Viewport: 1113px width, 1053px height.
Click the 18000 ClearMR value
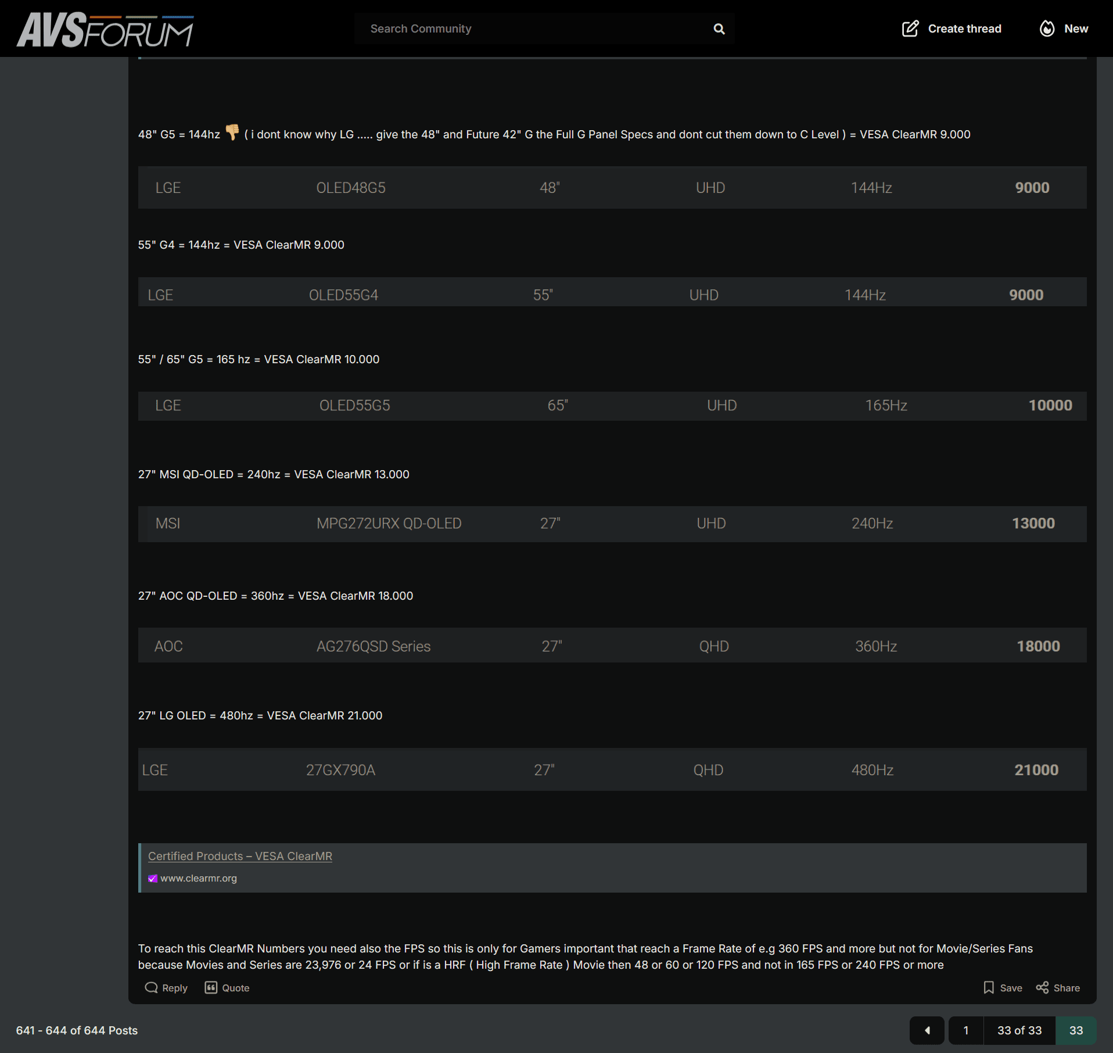coord(1038,646)
